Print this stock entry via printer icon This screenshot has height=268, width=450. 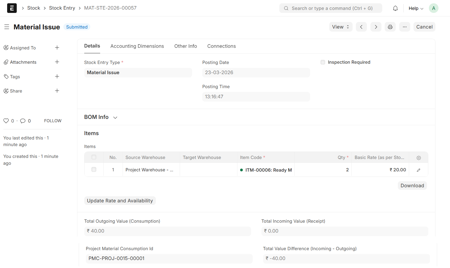(x=390, y=27)
